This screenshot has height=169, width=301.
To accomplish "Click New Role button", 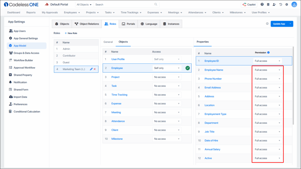I will click(71, 33).
